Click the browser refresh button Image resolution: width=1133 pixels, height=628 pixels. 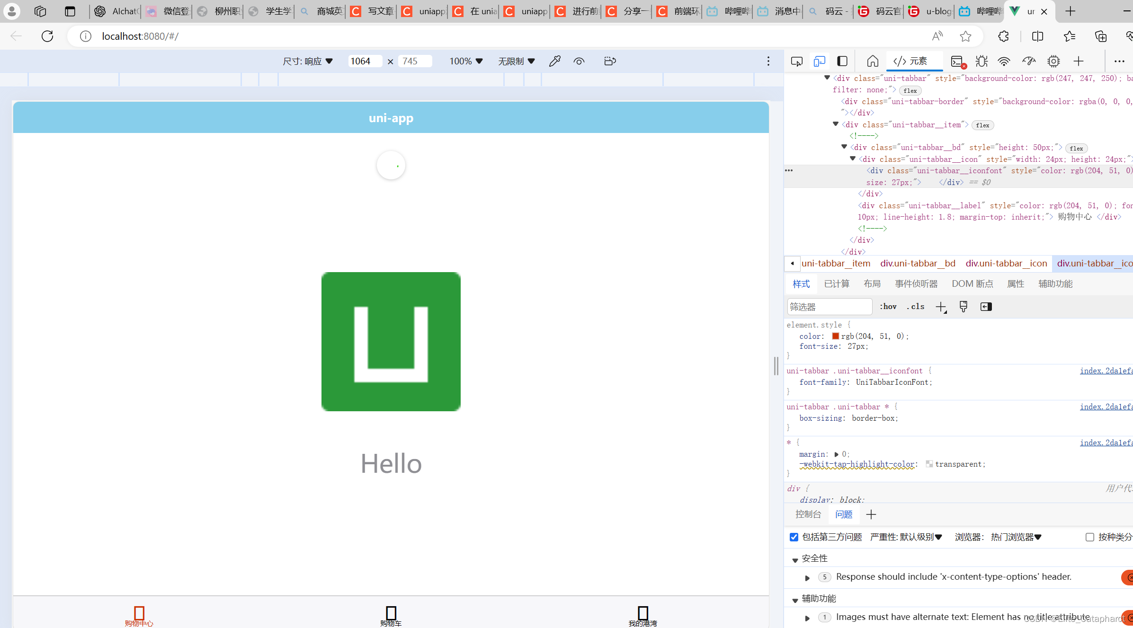coord(47,36)
